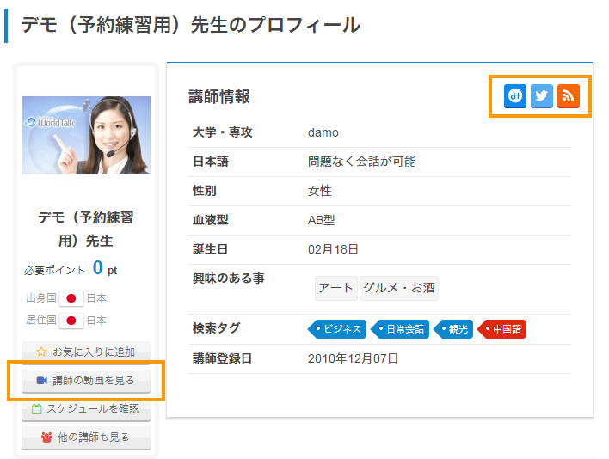This screenshot has height=459, width=609.
Task: Click video camera icon on 講師の動画を見る
Action: click(42, 381)
